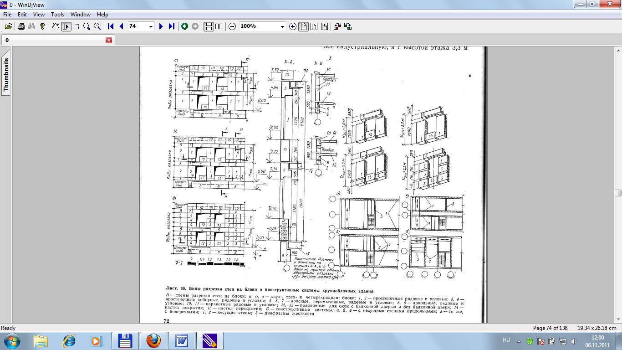Click the green ICQ flower tray icon
Screen dimensions: 622x350
530,341
